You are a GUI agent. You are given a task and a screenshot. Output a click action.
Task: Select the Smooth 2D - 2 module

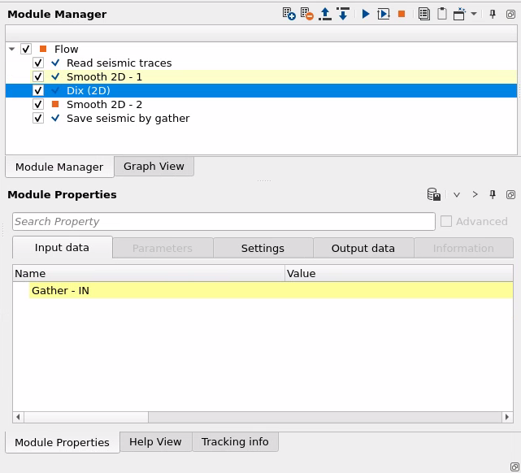coord(104,105)
